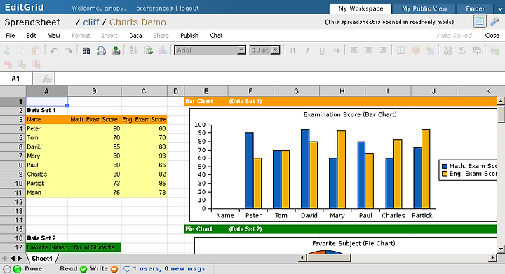Click the preferences link
This screenshot has height=274, width=505.
tap(154, 8)
